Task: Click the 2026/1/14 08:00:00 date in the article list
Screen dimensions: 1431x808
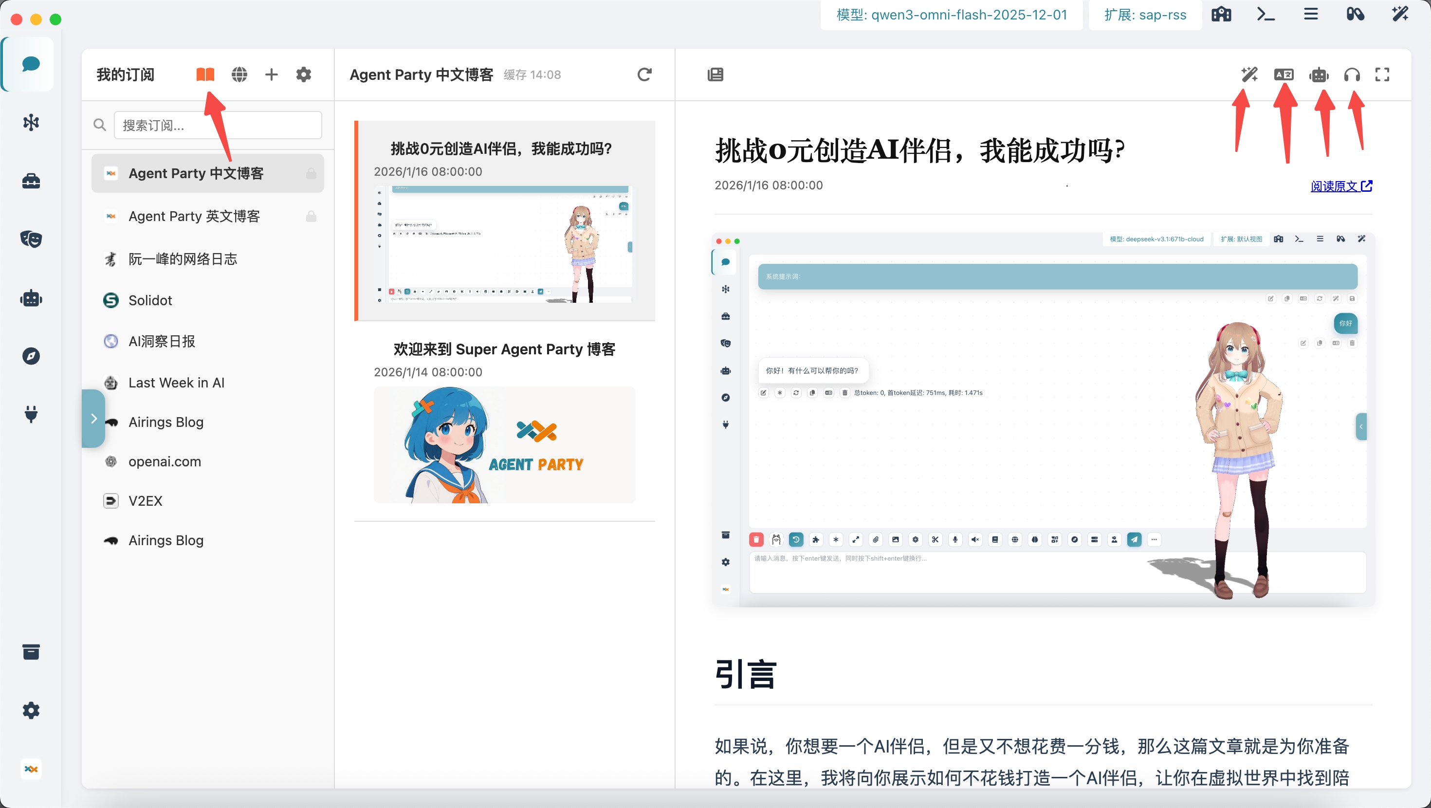Action: (x=428, y=372)
